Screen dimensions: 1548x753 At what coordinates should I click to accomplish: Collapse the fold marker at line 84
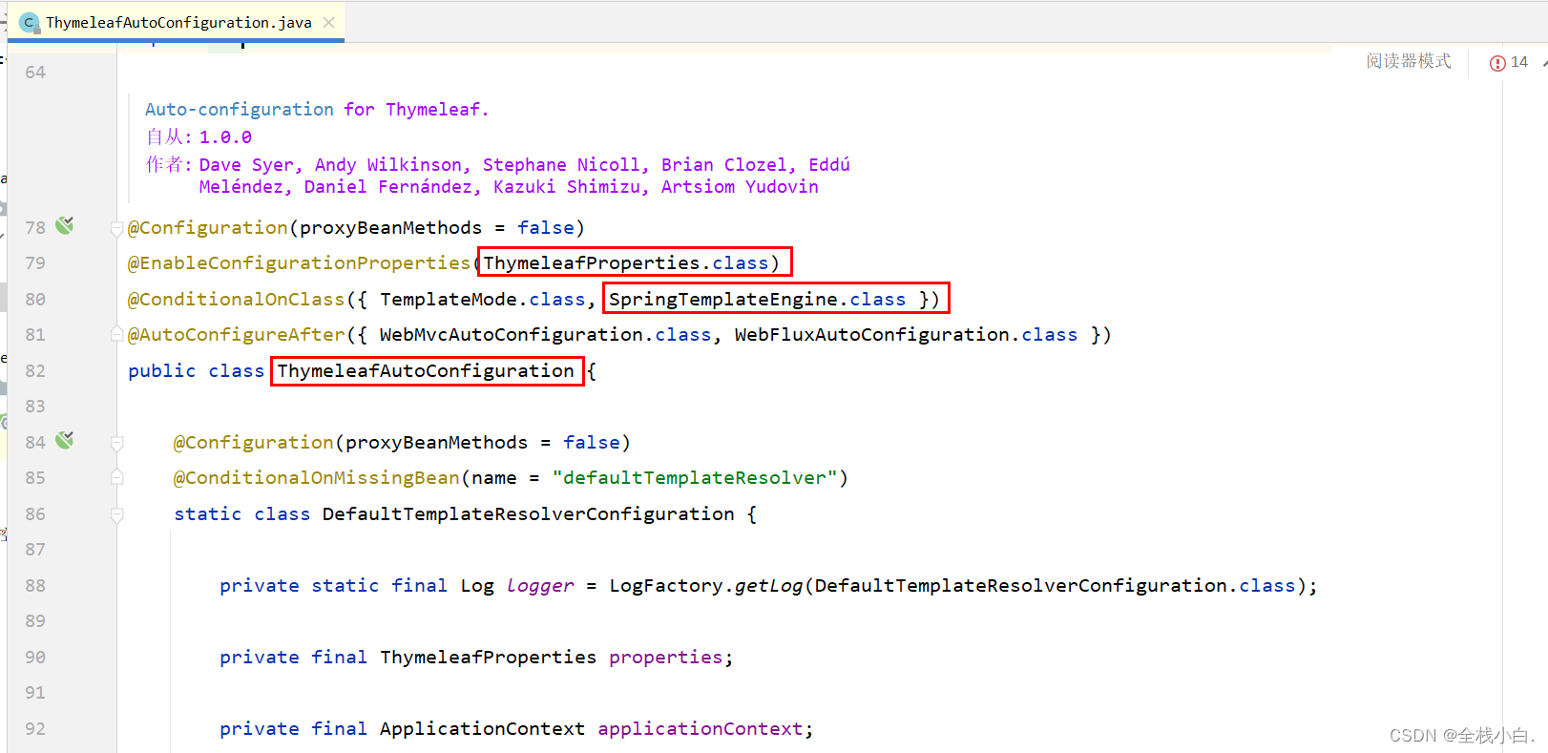[116, 443]
